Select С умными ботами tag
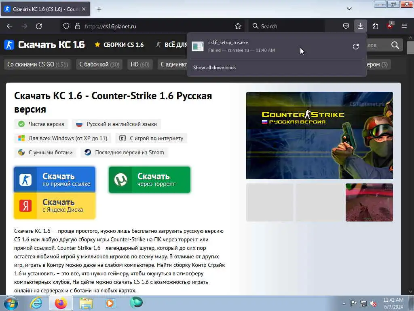The image size is (414, 311). [x=45, y=153]
